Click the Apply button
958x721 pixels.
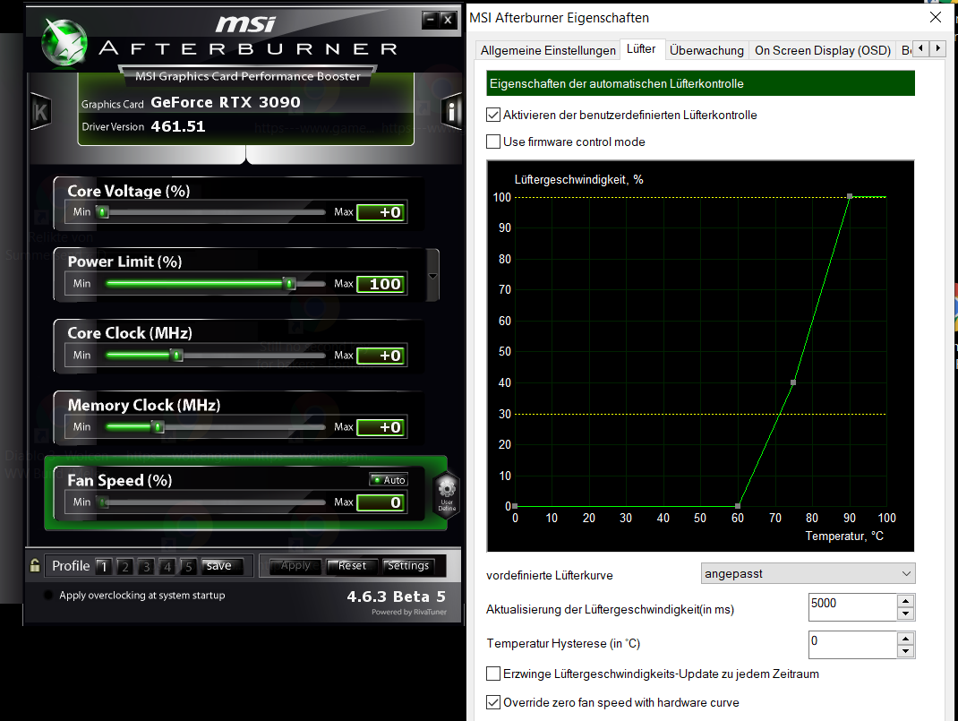click(x=295, y=566)
